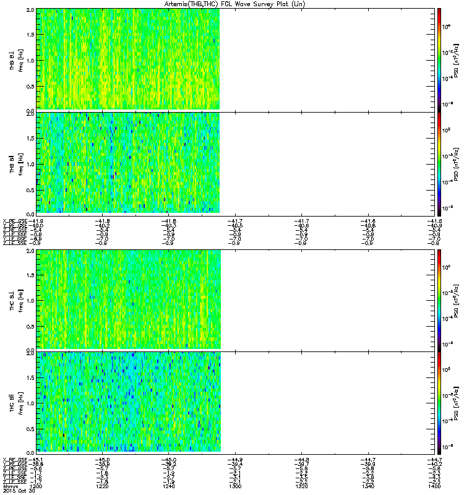Click the '1.0' frequency tick on THB B∥ panel
The height and width of the screenshot is (495, 464).
point(30,164)
